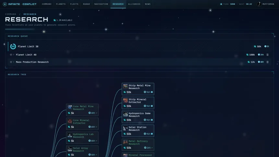Click the clock icon for Planet Limit 40
279x157 pixels.
click(259, 54)
